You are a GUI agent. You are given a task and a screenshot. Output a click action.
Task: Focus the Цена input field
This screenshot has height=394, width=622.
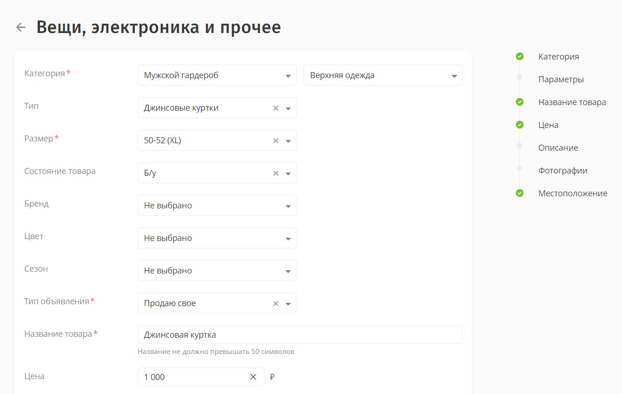tap(201, 377)
